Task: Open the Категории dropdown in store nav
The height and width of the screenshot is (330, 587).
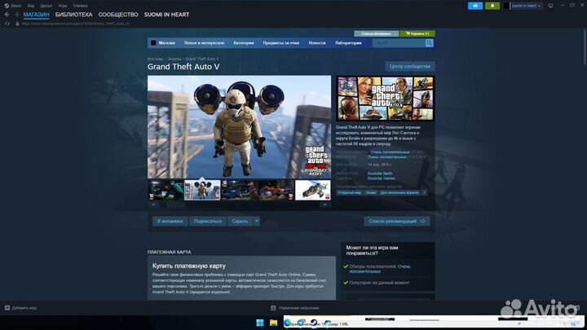Action: tap(244, 43)
